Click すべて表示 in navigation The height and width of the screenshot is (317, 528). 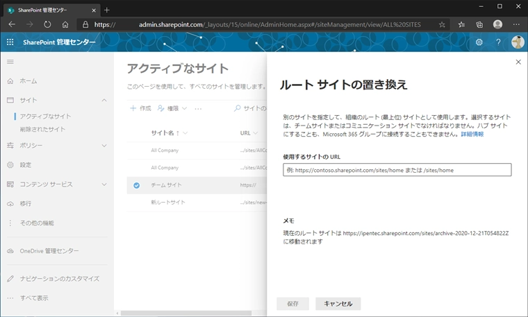(34, 298)
